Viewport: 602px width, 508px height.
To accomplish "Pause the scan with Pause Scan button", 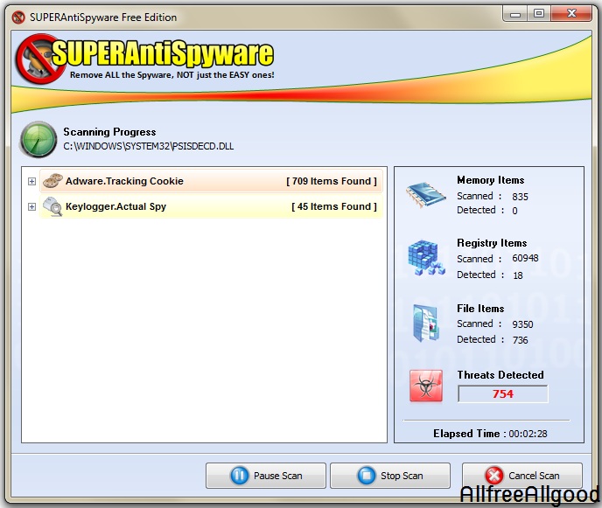I will click(x=266, y=476).
